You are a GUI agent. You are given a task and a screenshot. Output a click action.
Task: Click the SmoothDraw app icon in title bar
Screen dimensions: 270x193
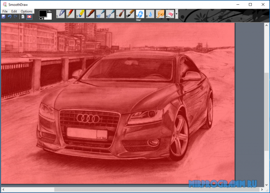pos(5,4)
